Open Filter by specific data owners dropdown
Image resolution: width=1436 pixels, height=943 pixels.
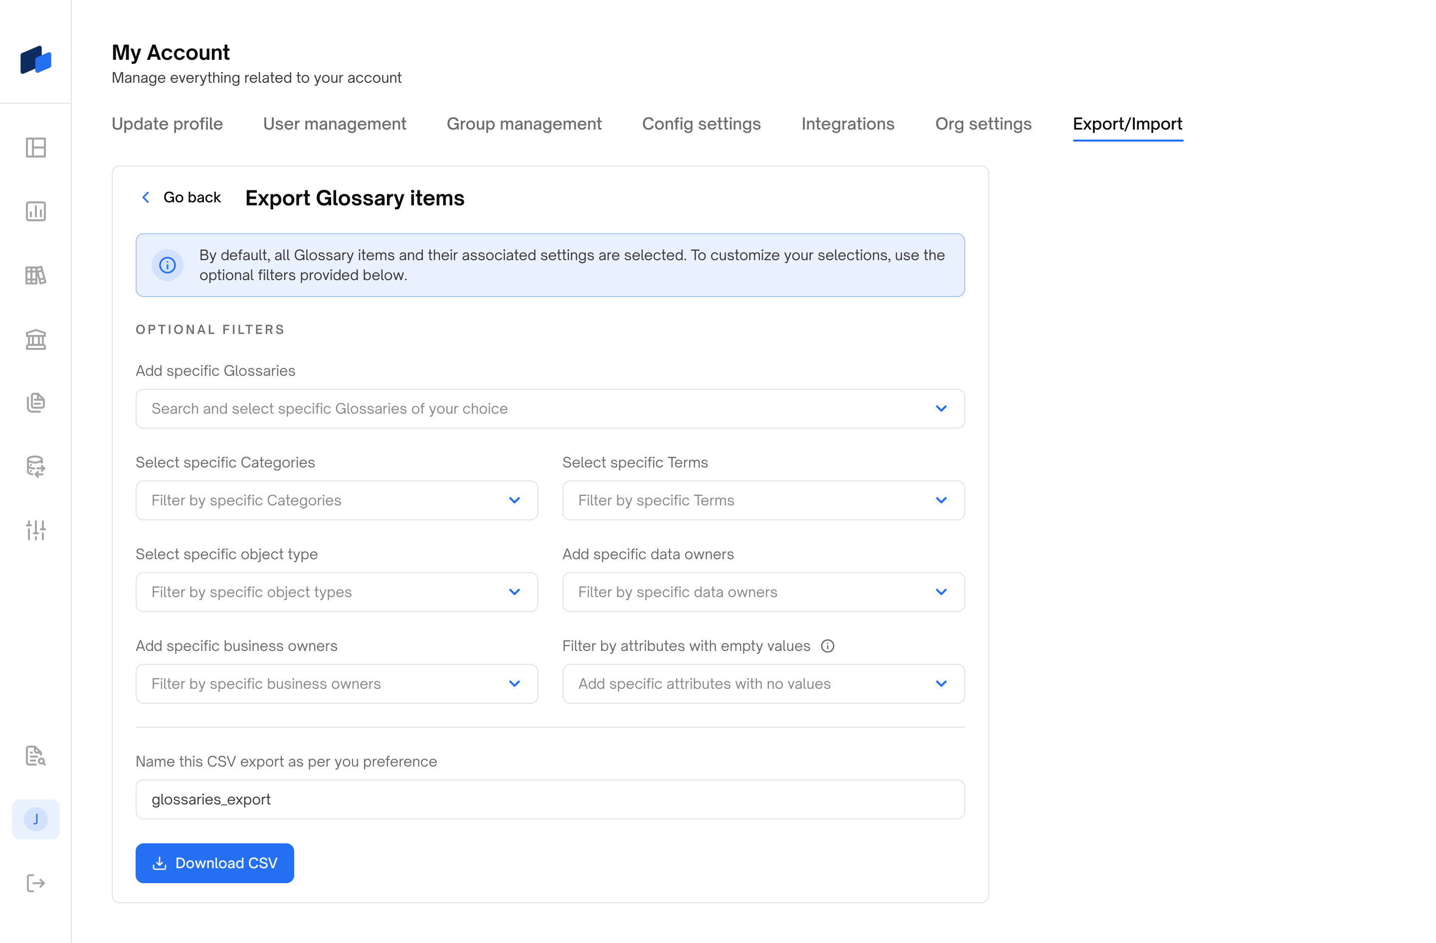pos(763,592)
